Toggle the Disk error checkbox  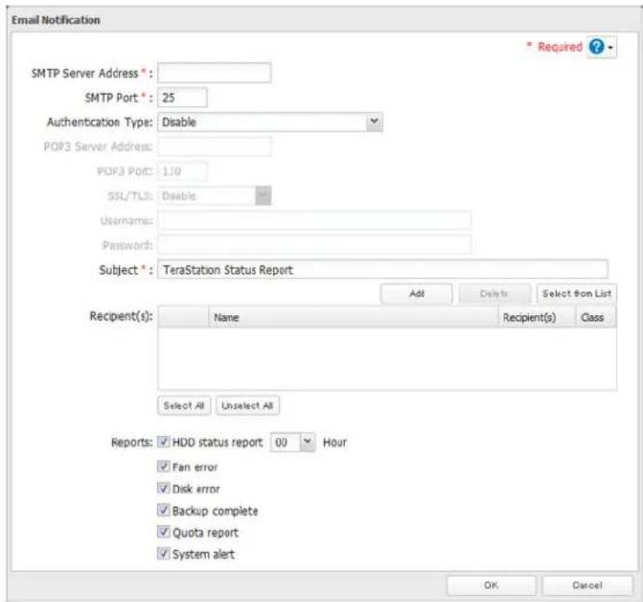163,488
